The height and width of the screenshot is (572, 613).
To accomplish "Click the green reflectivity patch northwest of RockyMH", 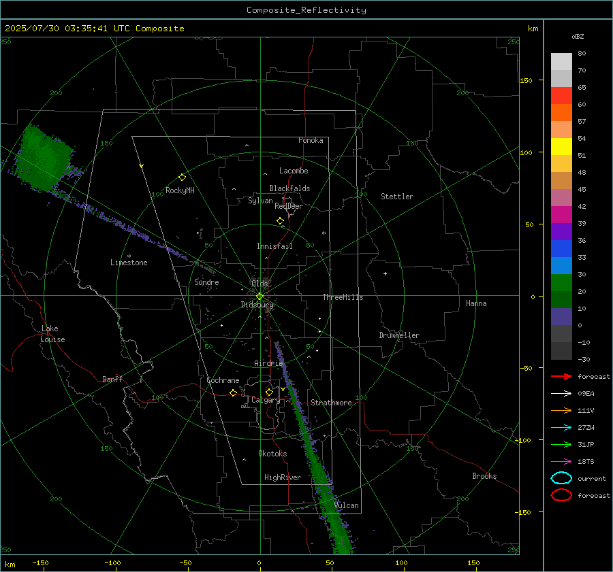I will tap(45, 158).
